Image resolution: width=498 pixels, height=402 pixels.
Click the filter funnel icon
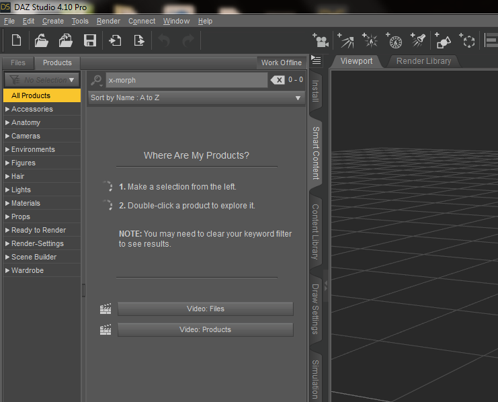pos(15,80)
